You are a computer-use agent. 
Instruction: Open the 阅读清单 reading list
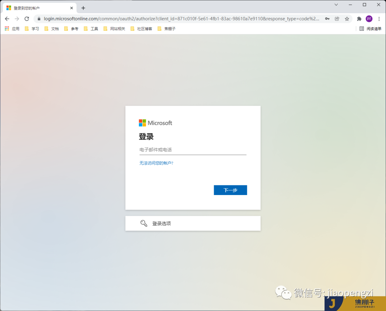[371, 29]
